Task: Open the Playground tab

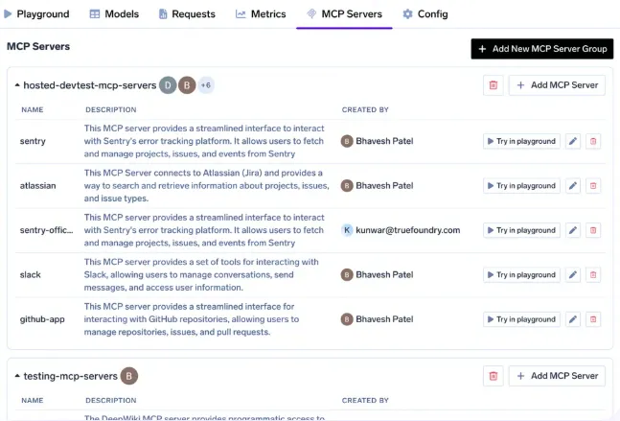Action: point(36,14)
